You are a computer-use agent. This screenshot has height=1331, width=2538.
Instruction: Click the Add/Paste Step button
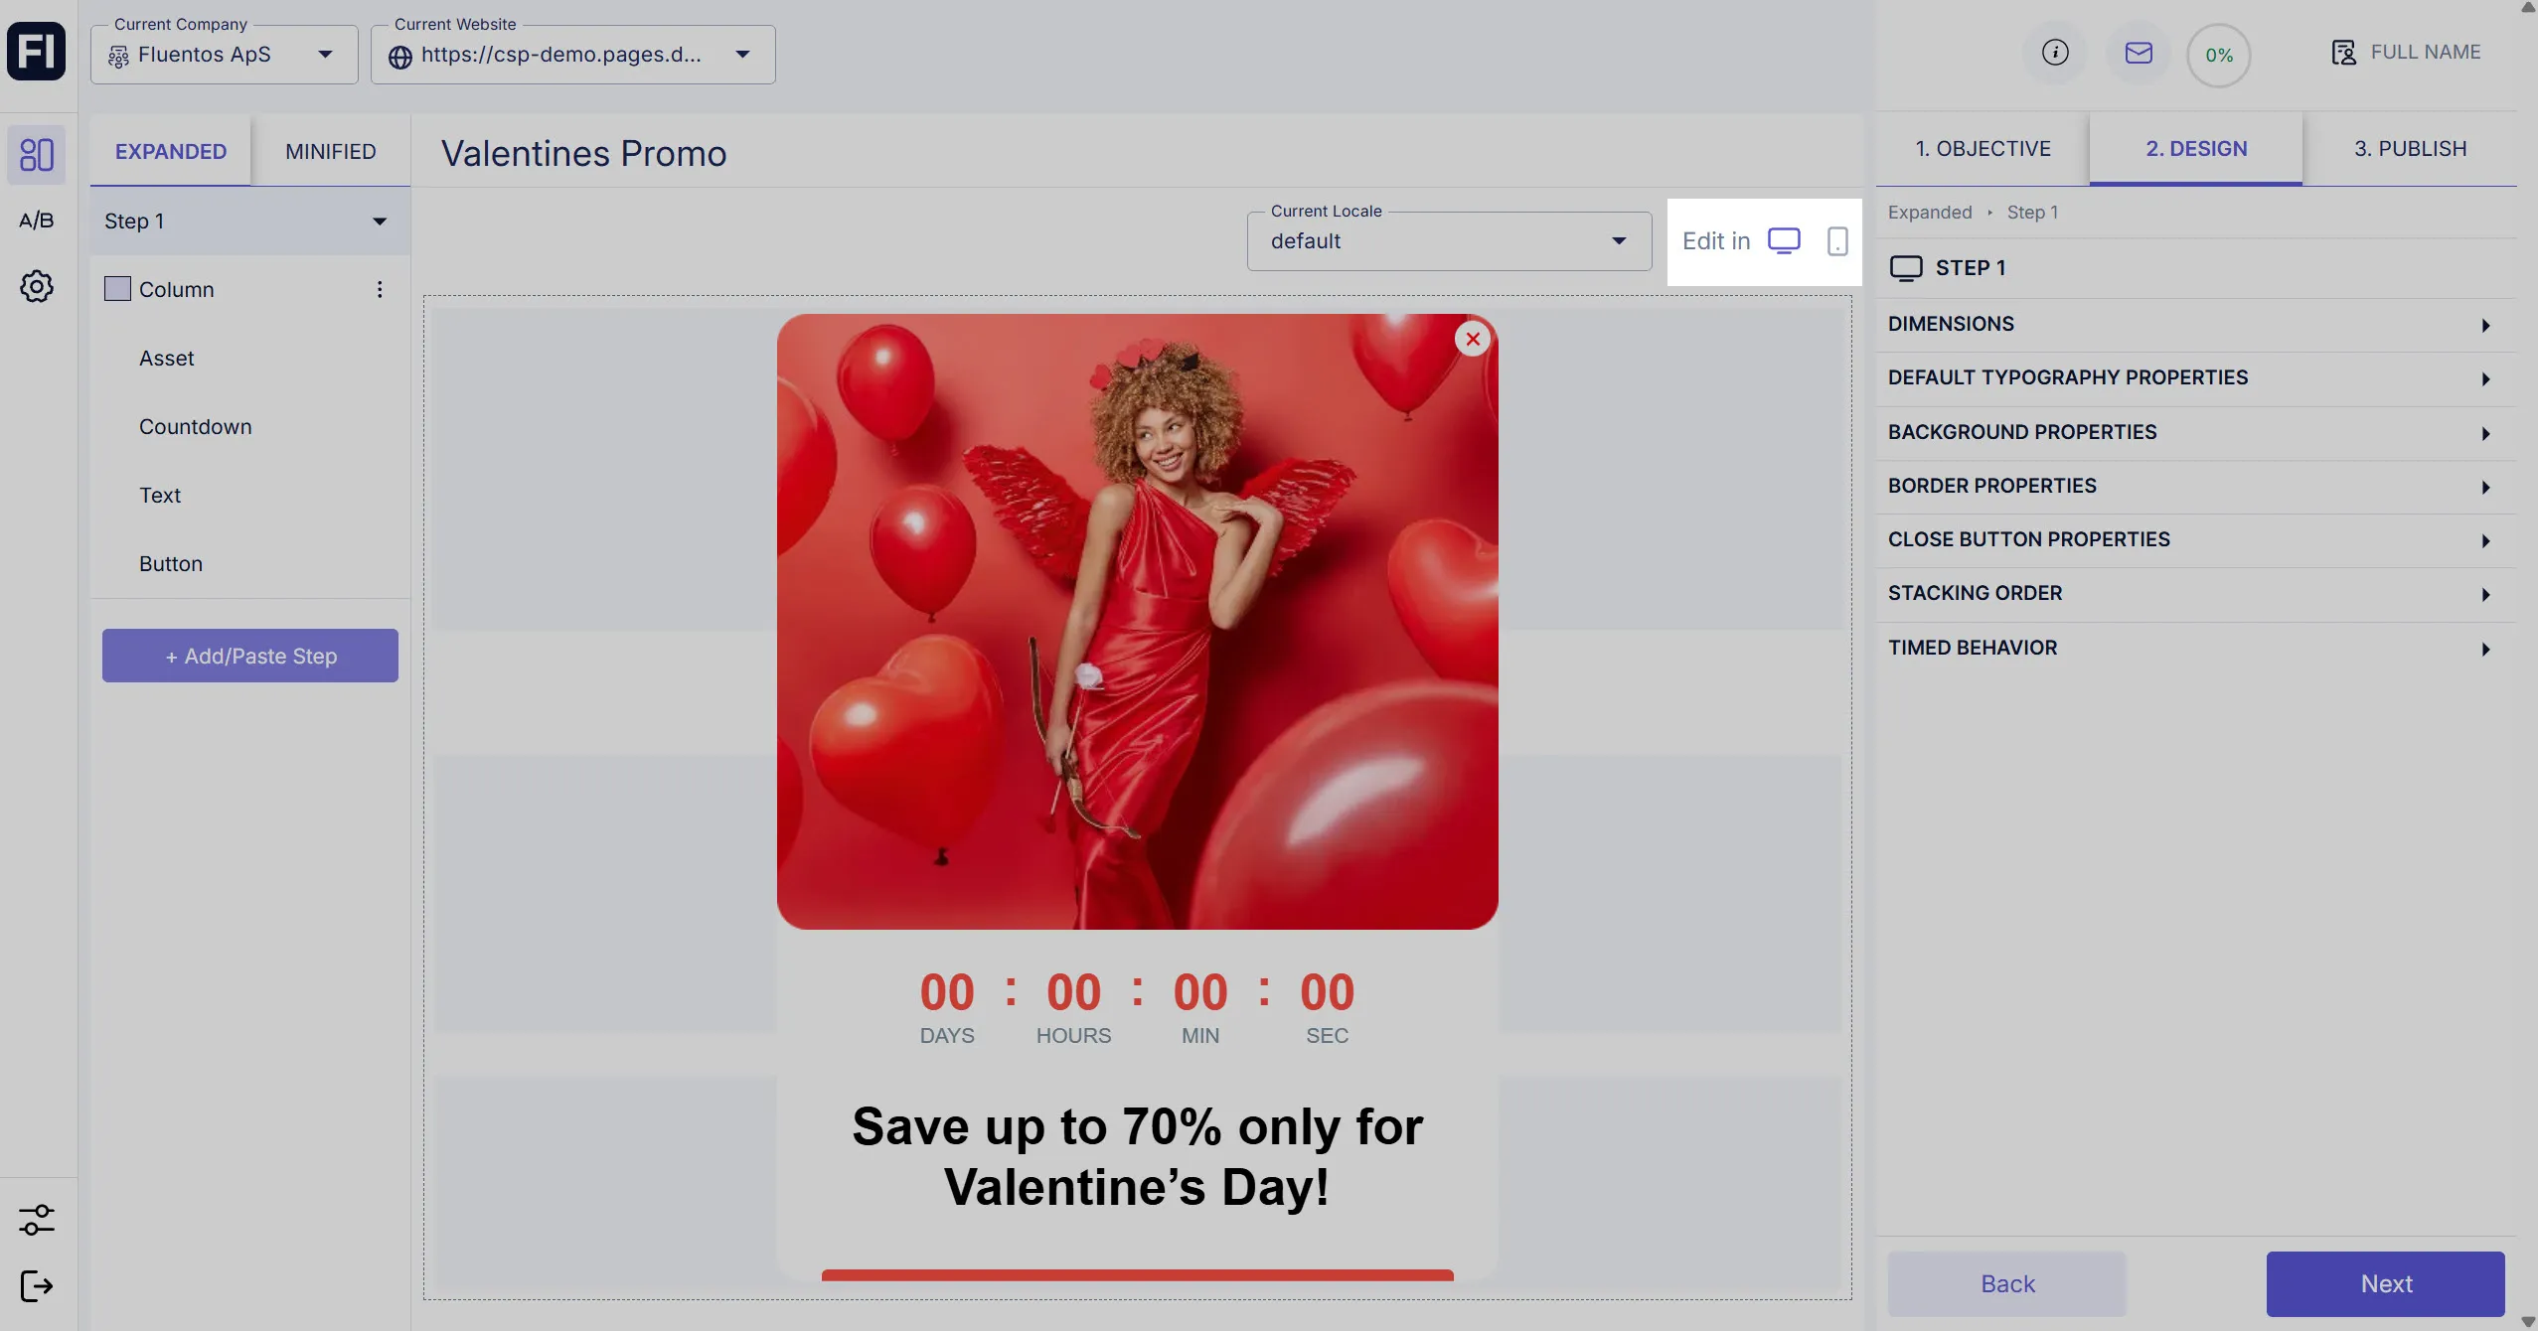(x=250, y=656)
